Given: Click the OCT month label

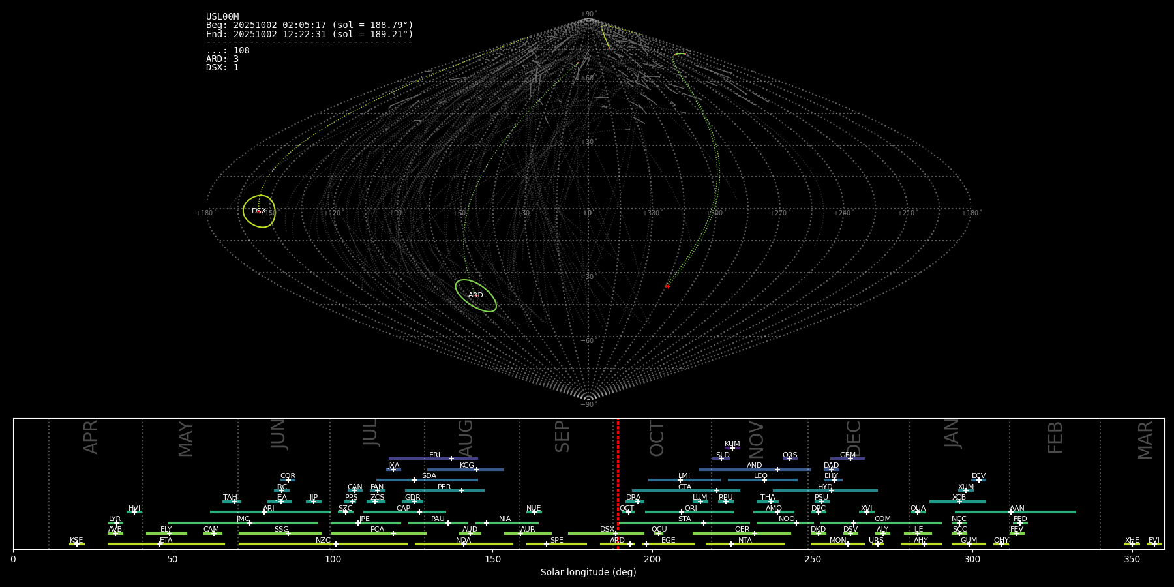Looking at the screenshot, I should click(657, 438).
